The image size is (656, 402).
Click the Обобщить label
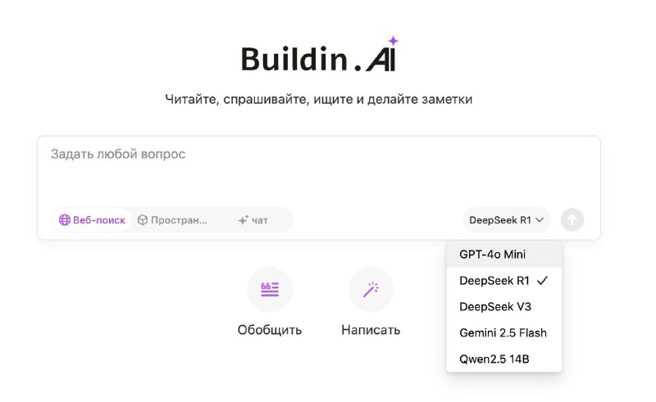tap(270, 330)
